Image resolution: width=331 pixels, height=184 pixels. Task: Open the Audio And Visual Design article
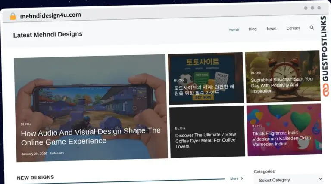tap(91, 136)
